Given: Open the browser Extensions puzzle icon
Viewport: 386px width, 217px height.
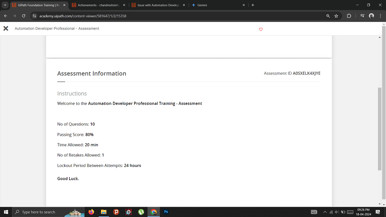Looking at the screenshot, I should pos(349,16).
